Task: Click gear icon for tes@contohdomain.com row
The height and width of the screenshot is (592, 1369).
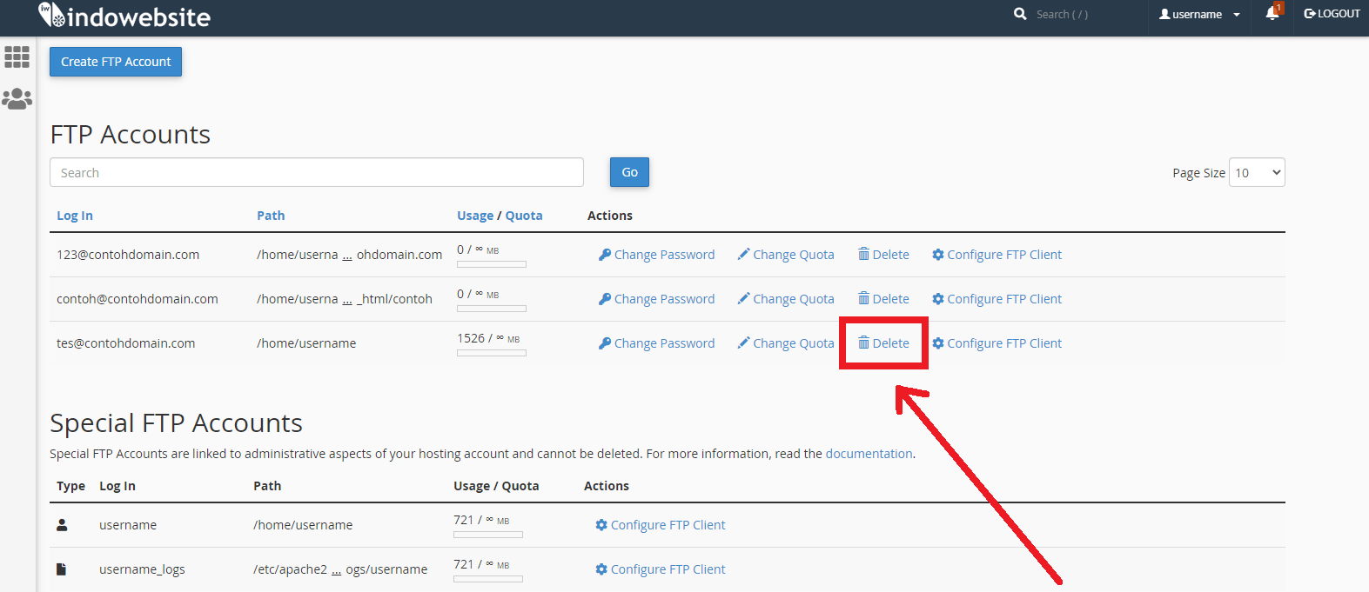Action: tap(937, 343)
